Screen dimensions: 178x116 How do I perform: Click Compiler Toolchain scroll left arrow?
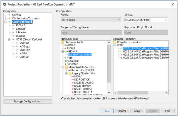point(115,93)
